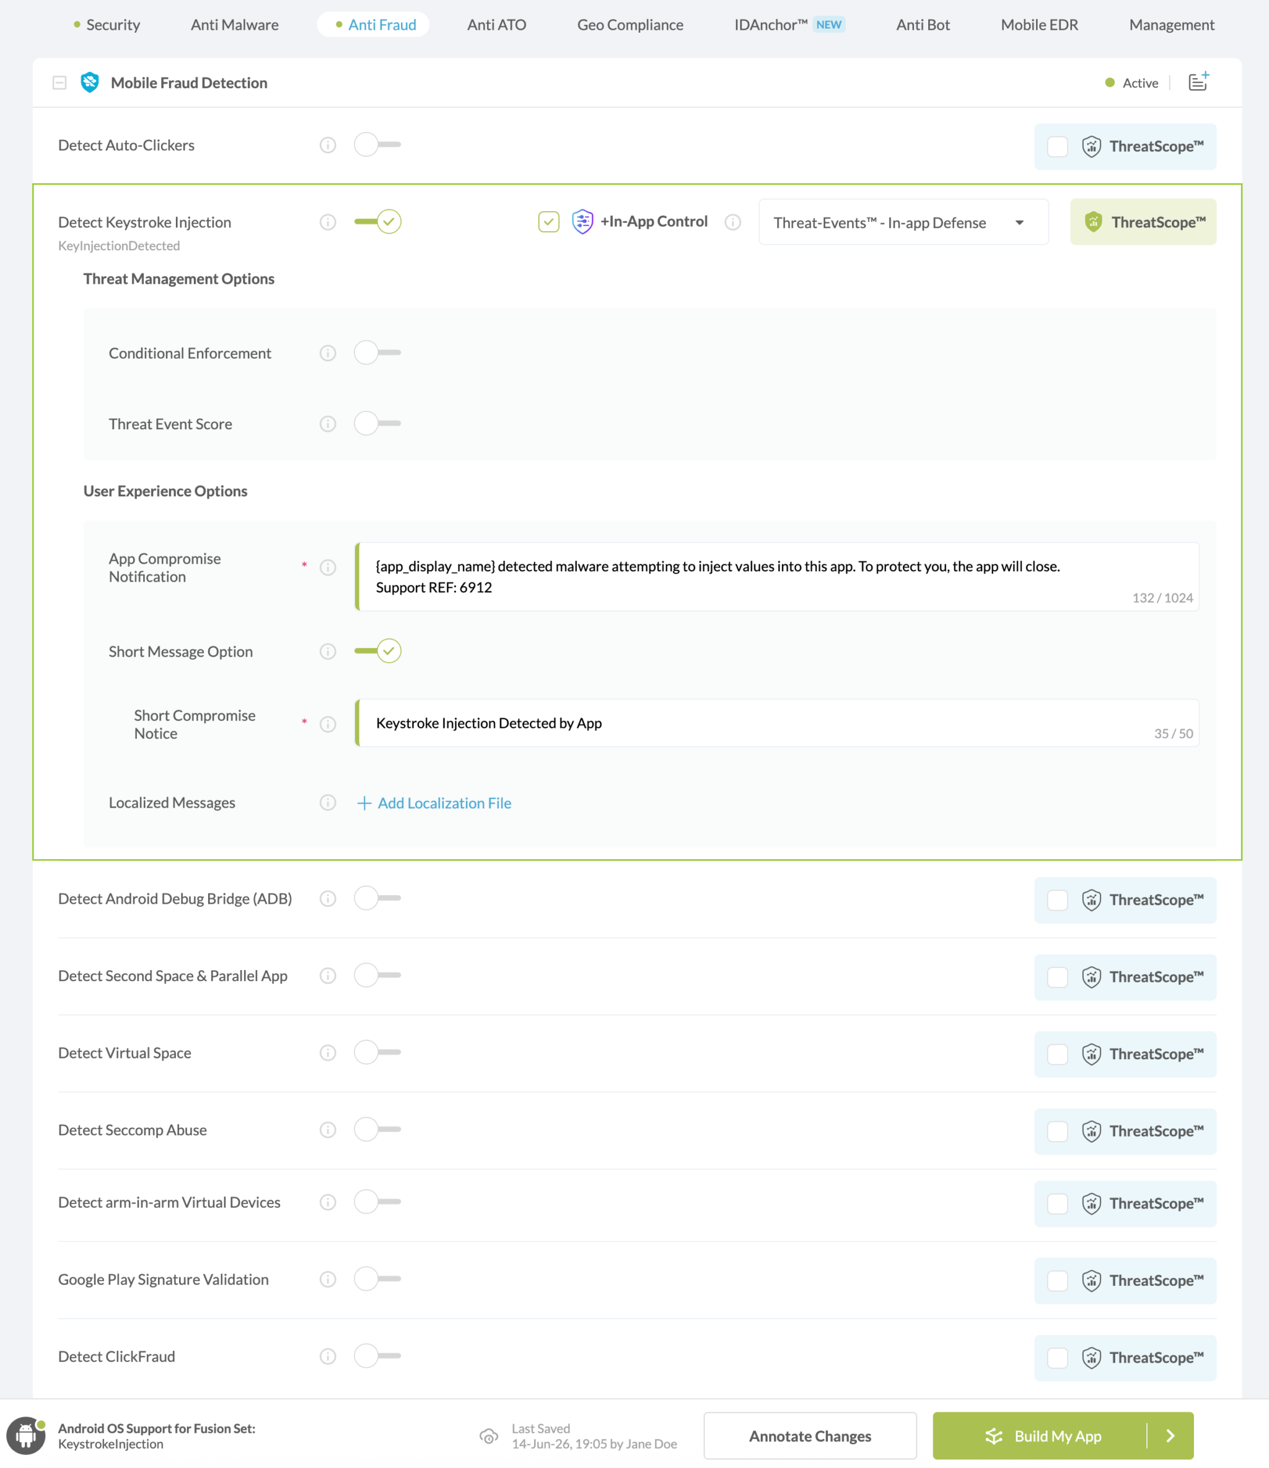1269x1468 pixels.
Task: Expand Build My App arrow options
Action: (x=1170, y=1436)
